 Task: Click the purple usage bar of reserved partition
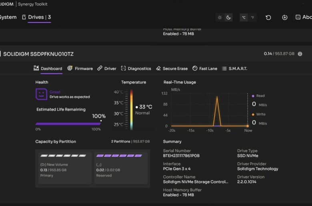tap(119, 156)
